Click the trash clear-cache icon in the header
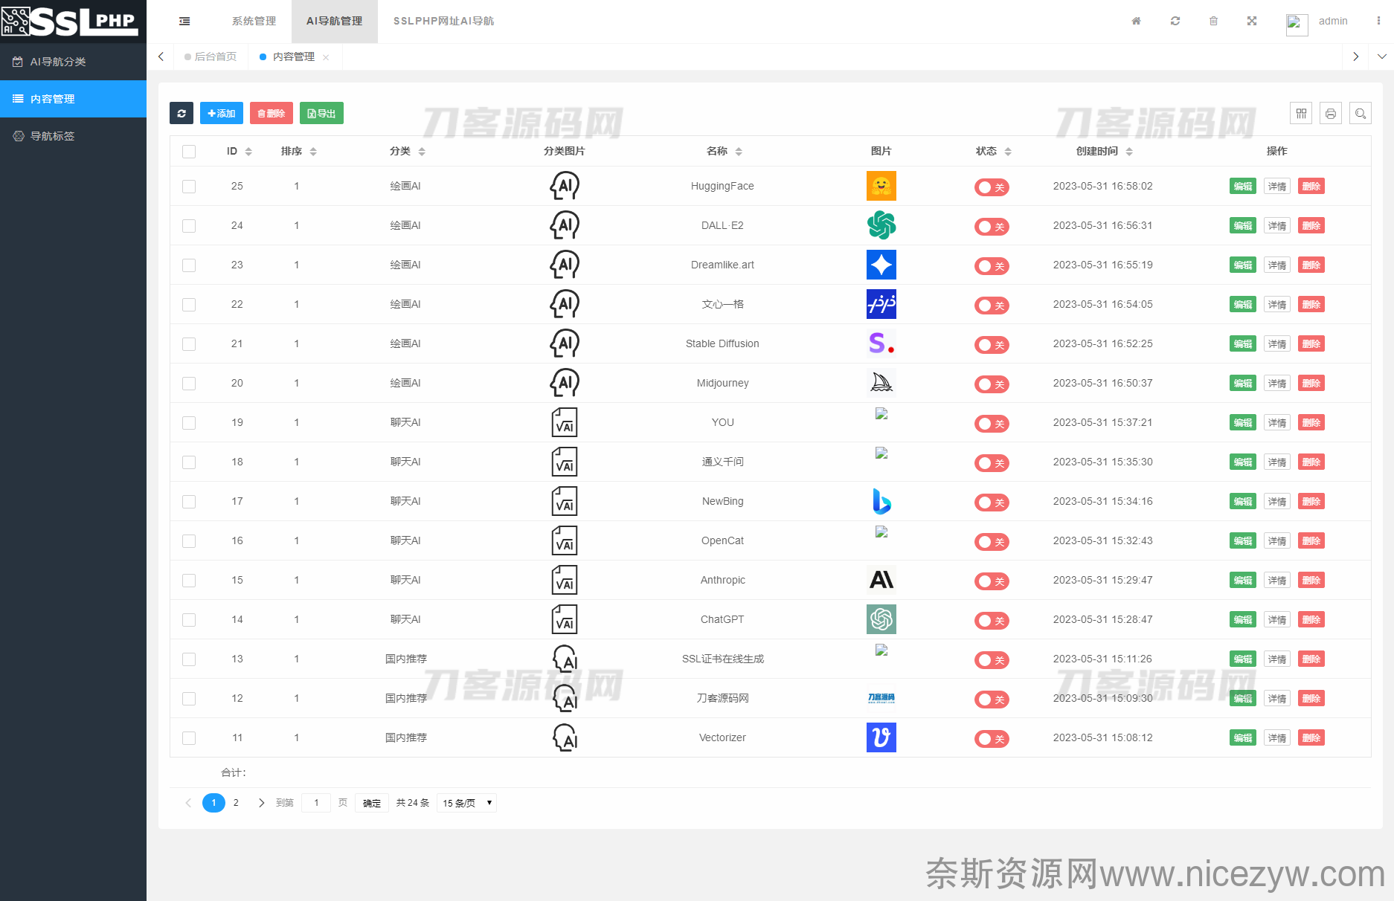 pyautogui.click(x=1213, y=21)
